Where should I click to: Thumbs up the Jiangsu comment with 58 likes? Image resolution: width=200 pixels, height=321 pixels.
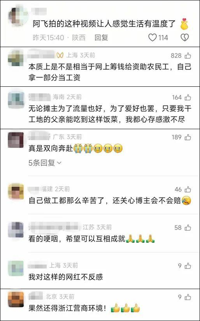(188, 228)
